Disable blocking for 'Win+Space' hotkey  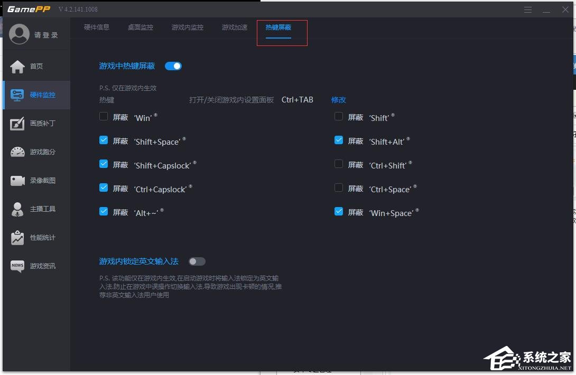coord(338,211)
